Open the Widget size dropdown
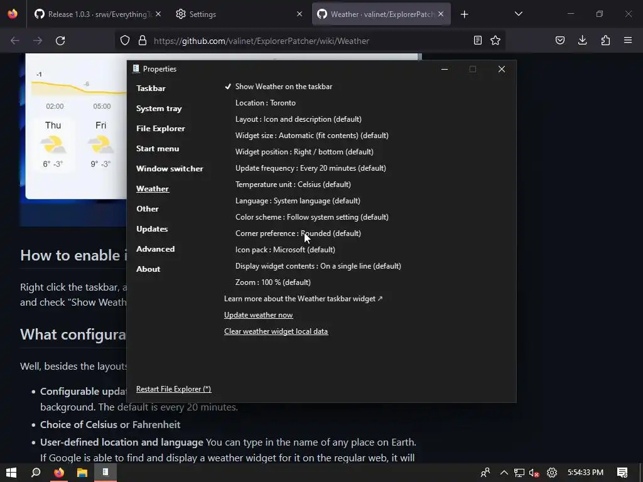 tap(311, 136)
